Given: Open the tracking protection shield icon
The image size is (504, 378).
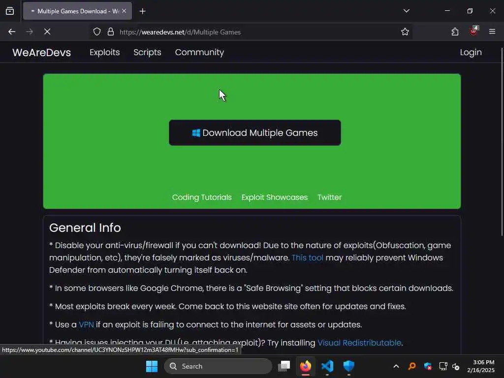Looking at the screenshot, I should click(97, 32).
